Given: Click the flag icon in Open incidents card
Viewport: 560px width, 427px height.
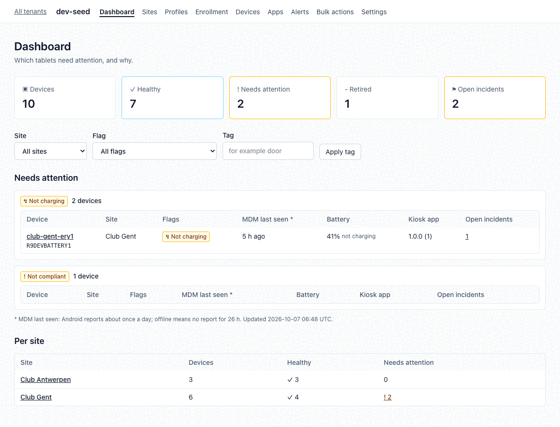Looking at the screenshot, I should click(454, 89).
